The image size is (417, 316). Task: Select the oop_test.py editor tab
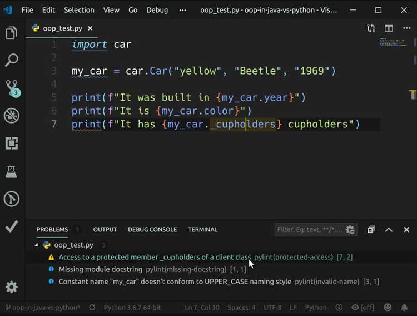[x=61, y=28]
